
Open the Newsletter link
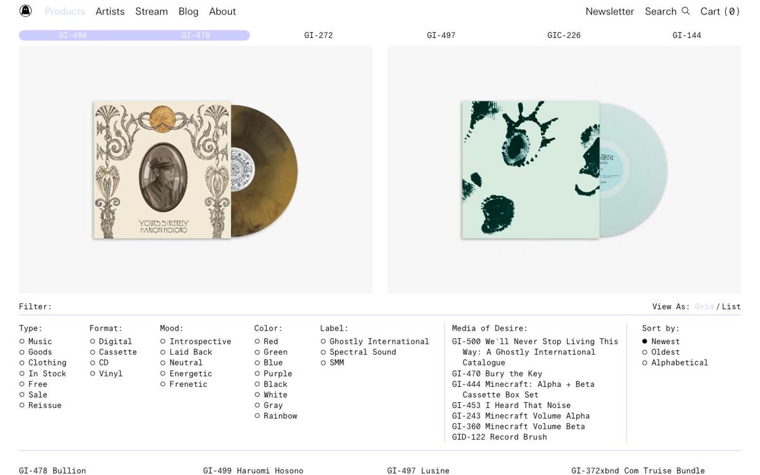(609, 11)
